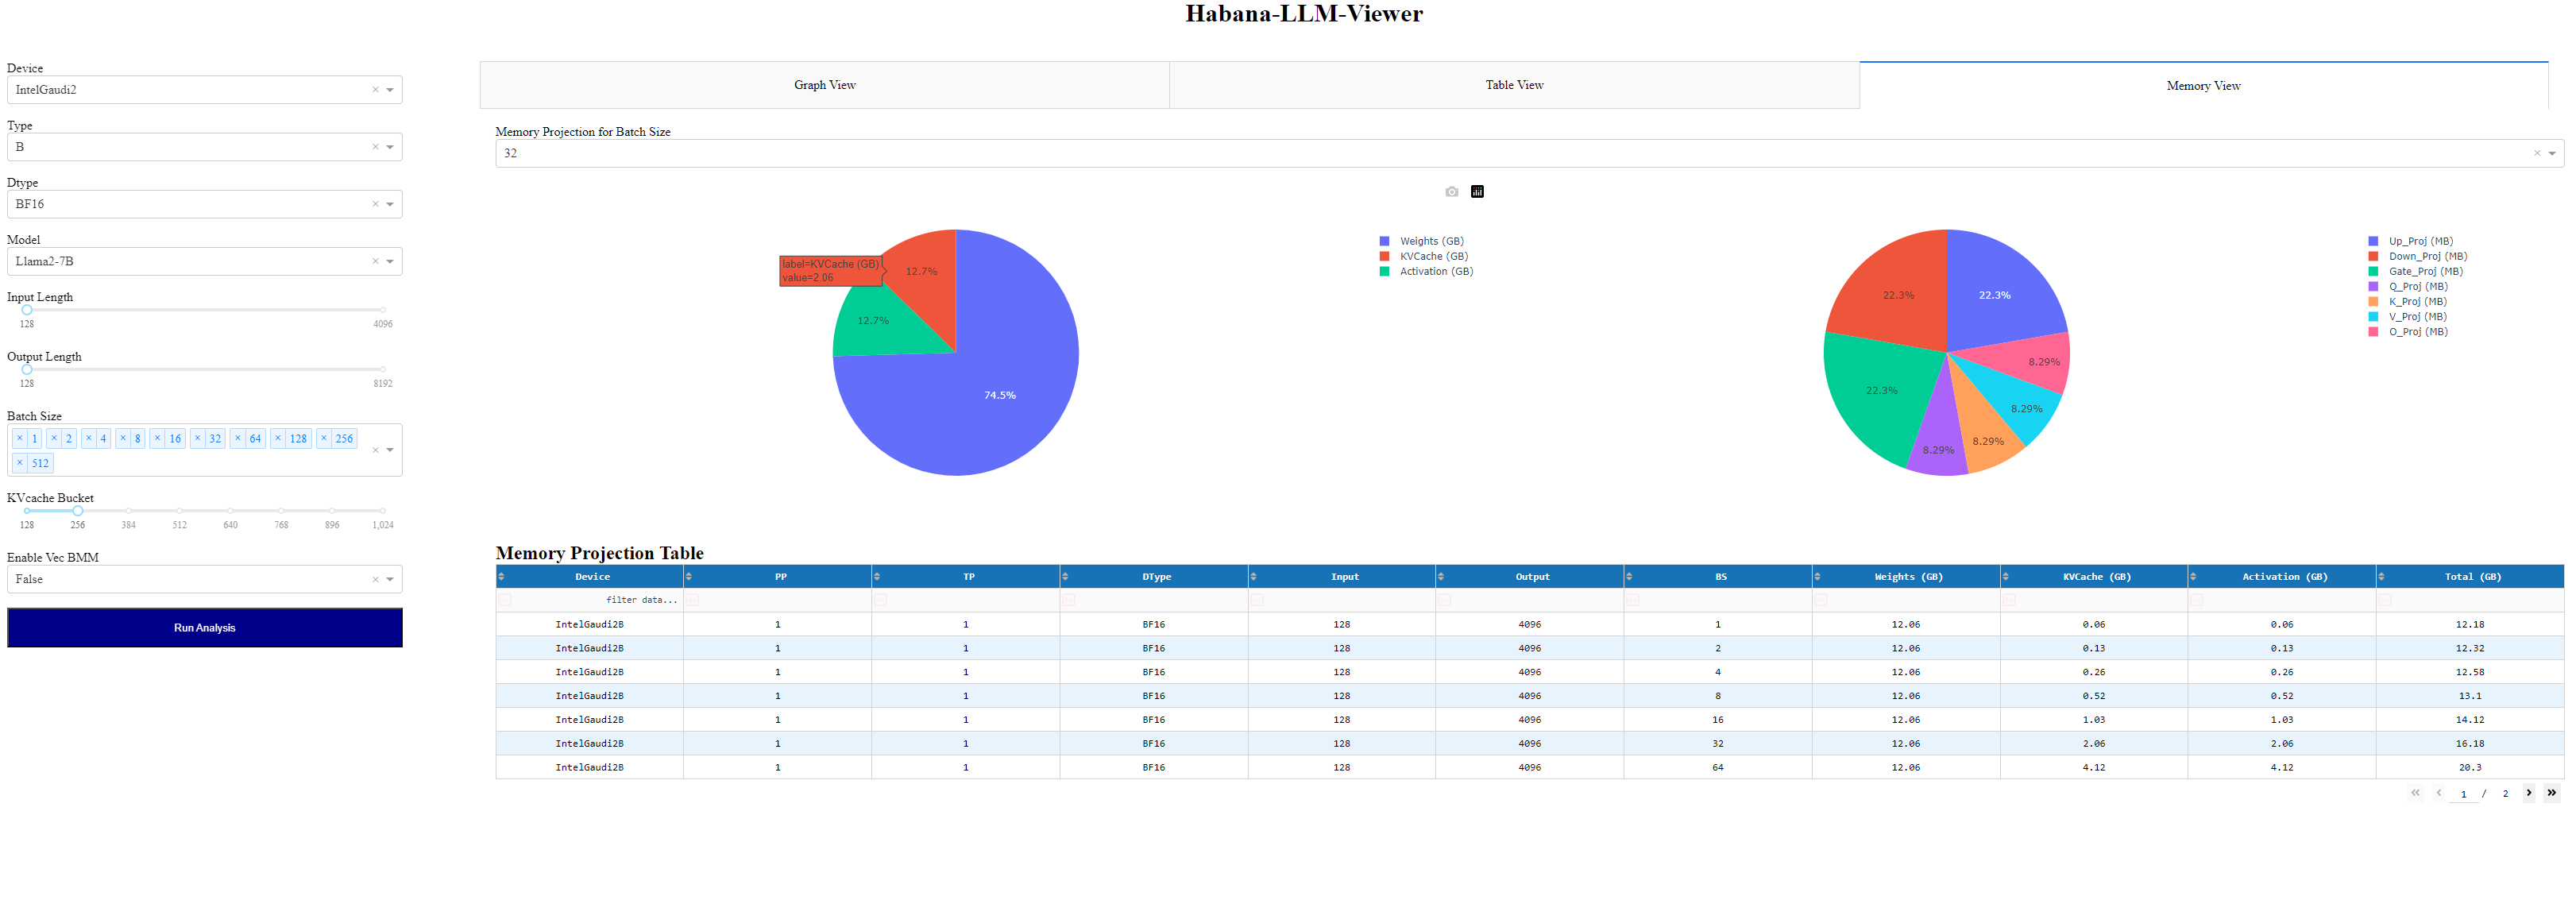Remove batch size 1 chip
This screenshot has width=2576, height=900.
click(x=20, y=438)
